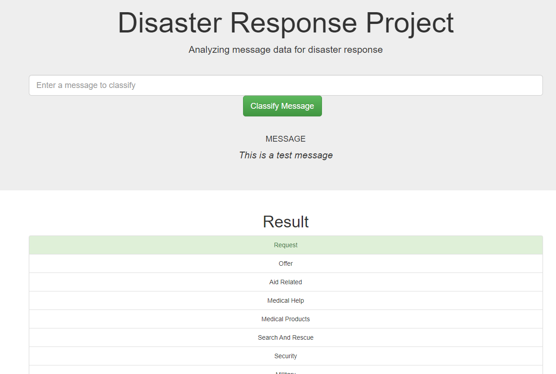
Task: Select the italic test message text
Action: (285, 155)
